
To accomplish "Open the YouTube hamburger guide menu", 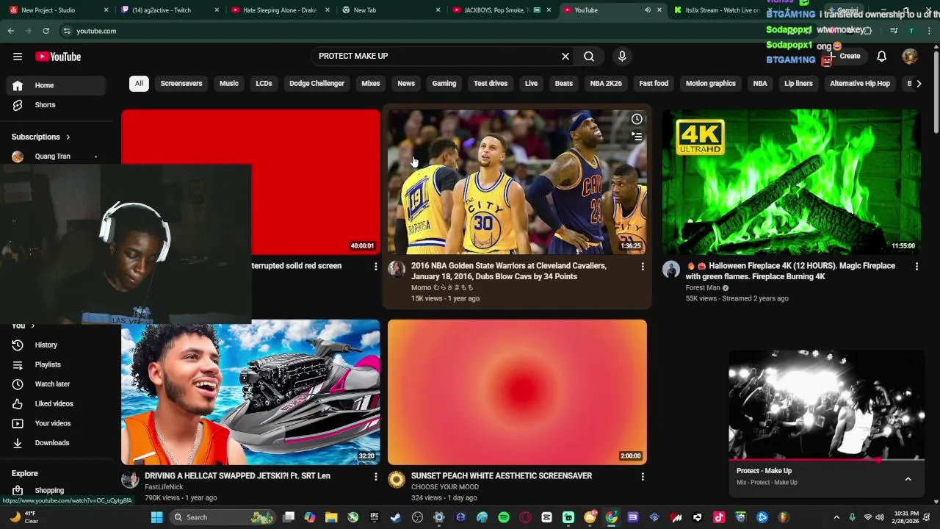I will [17, 57].
